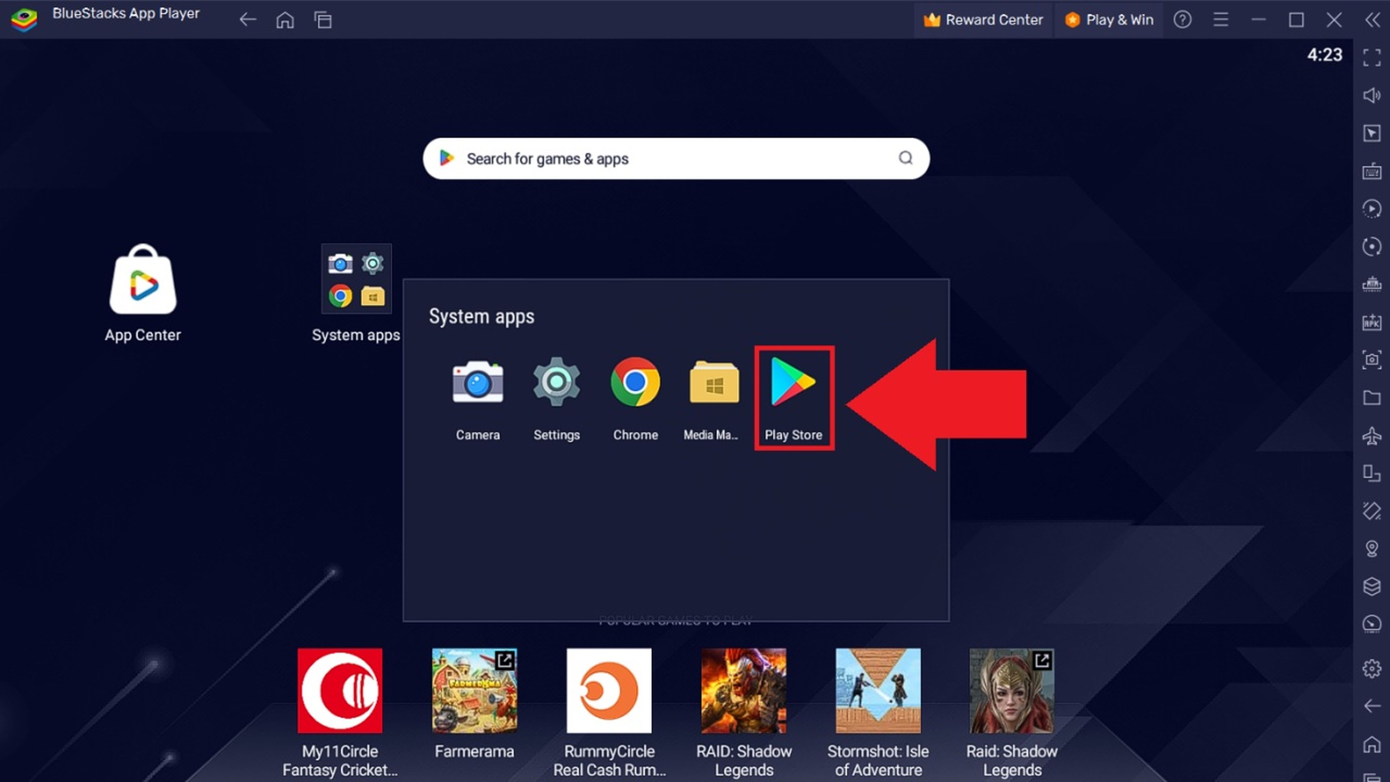Click the magnifier in search bar
Viewport: 1390px width, 782px height.
(905, 157)
